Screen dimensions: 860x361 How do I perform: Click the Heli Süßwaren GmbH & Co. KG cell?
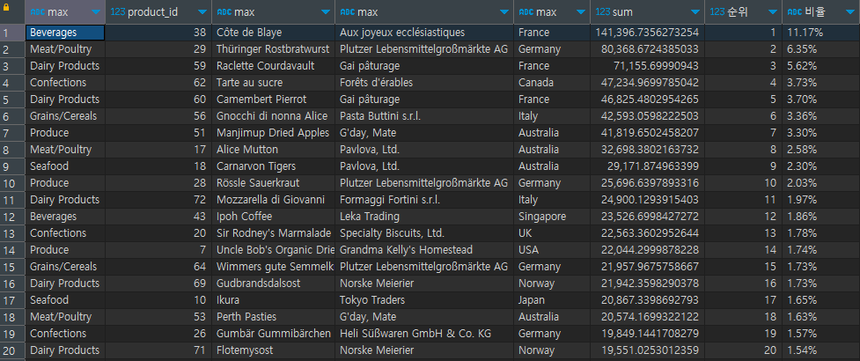(x=424, y=334)
